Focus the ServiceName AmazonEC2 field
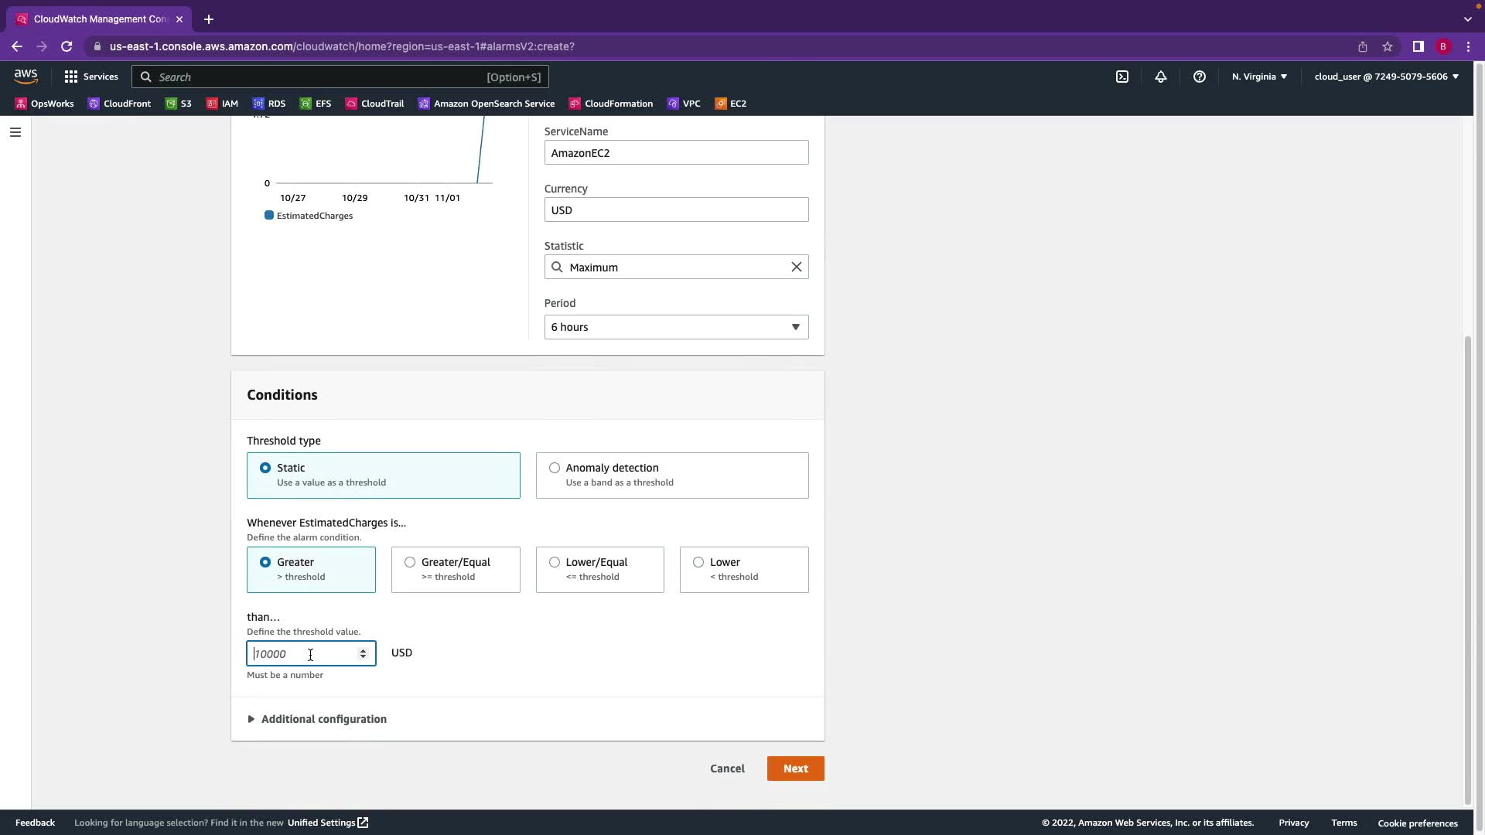The image size is (1485, 835). (x=676, y=153)
